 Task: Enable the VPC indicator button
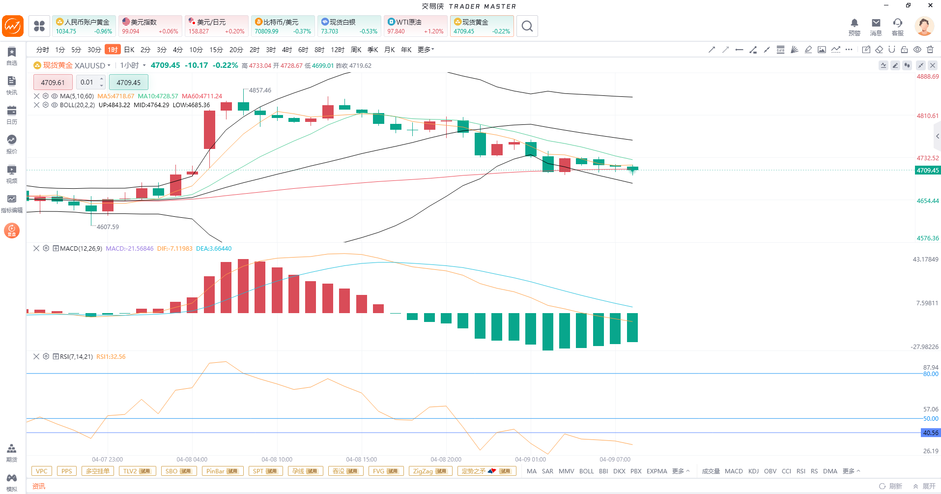tap(42, 471)
